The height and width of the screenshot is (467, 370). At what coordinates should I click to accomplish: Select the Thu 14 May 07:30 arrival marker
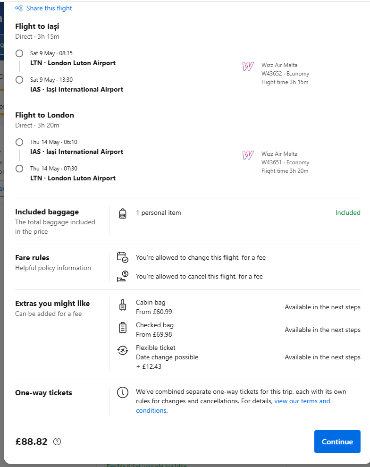point(19,169)
